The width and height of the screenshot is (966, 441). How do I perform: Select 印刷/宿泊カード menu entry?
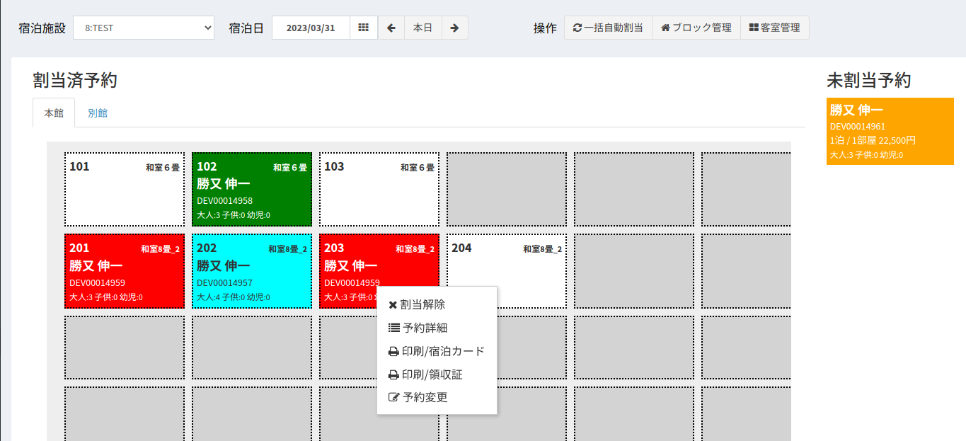tap(437, 351)
